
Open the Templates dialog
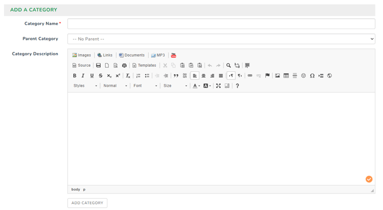[x=144, y=66]
